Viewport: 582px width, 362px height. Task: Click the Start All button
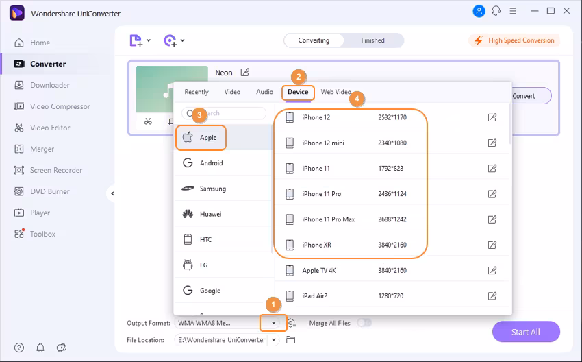click(x=526, y=332)
